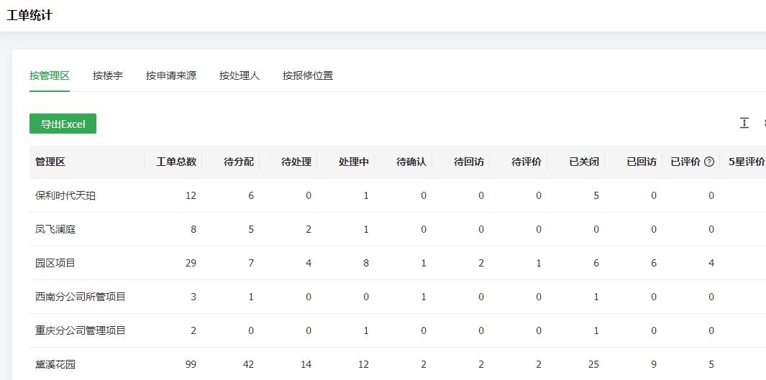The height and width of the screenshot is (380, 766).
Task: Switch to the 按处理人 tab
Action: pyautogui.click(x=240, y=75)
